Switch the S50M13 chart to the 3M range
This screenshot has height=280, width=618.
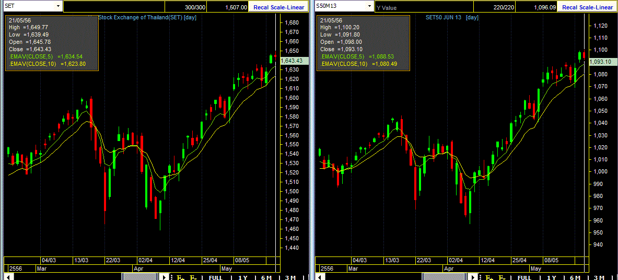(600, 277)
